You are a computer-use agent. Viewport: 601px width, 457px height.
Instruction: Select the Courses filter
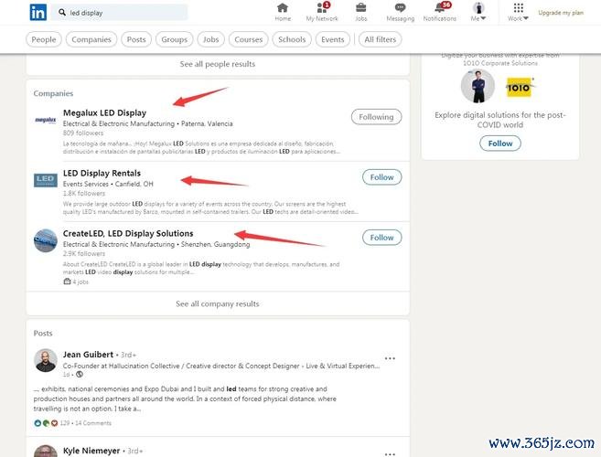tap(249, 39)
